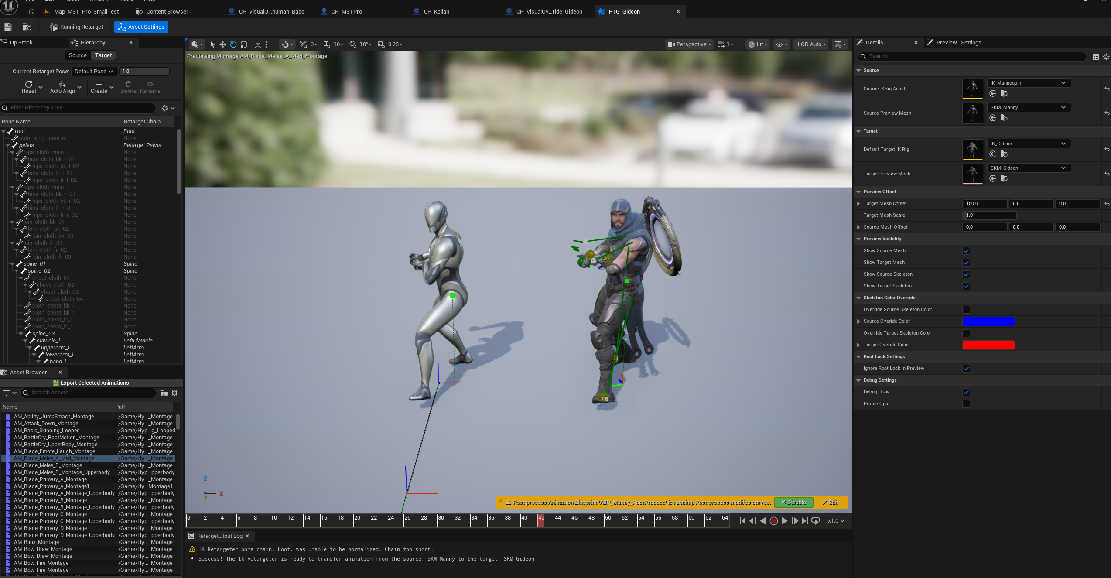Click the folder icon in Asset Browser
The image size is (1111, 578).
[x=164, y=393]
